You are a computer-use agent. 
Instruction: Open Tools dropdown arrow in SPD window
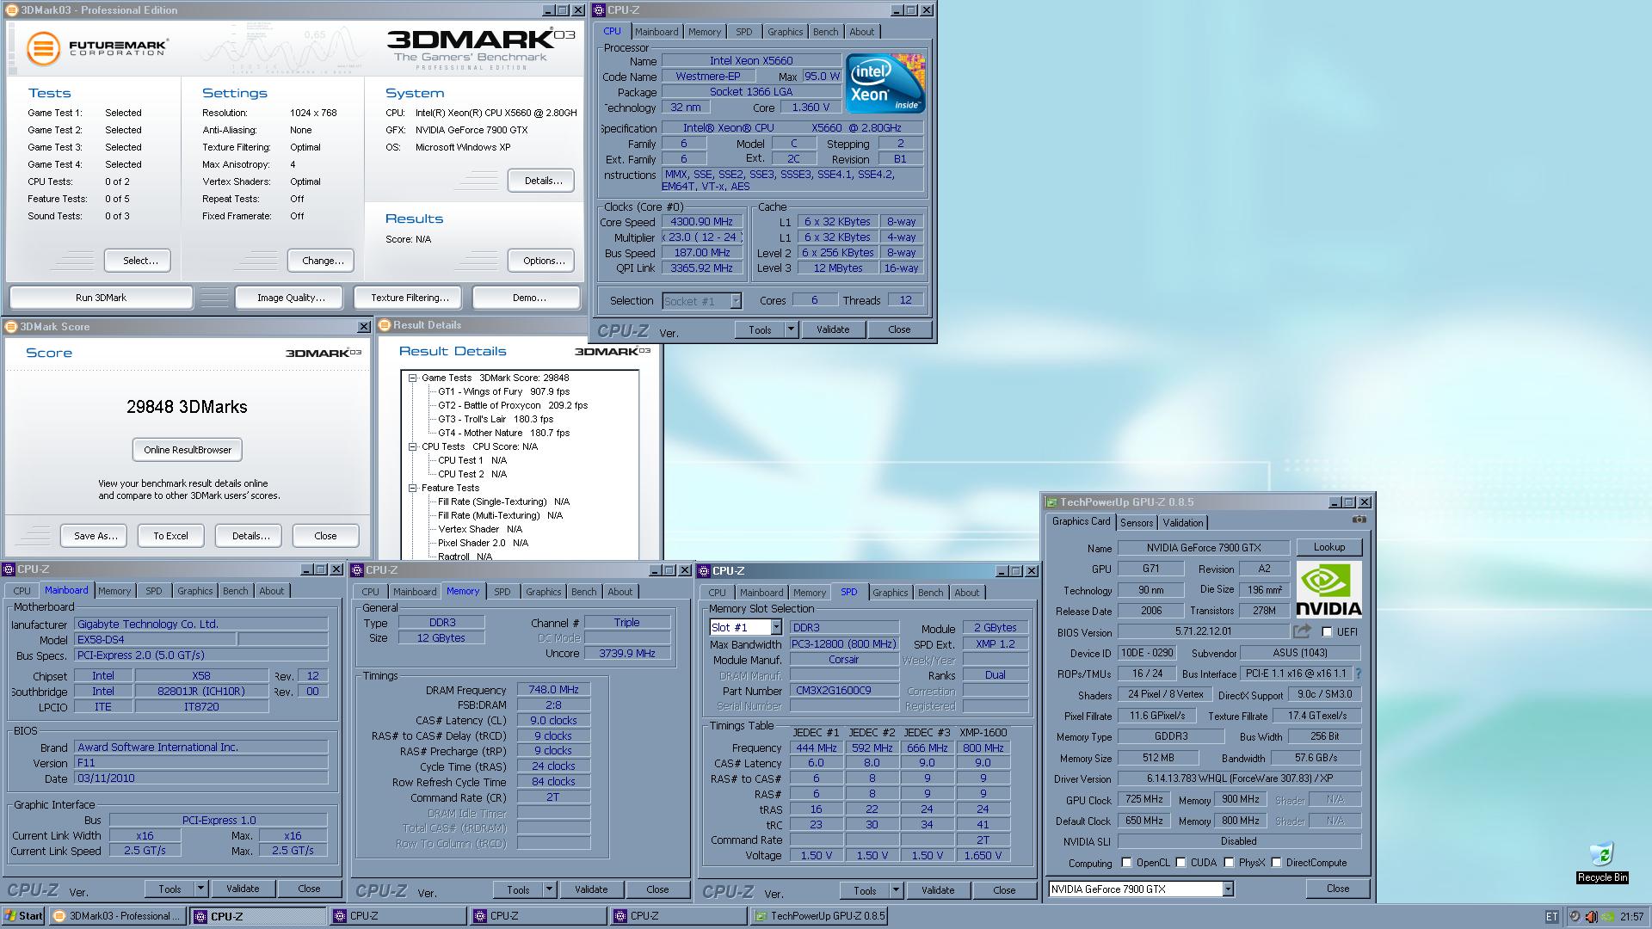pos(896,890)
